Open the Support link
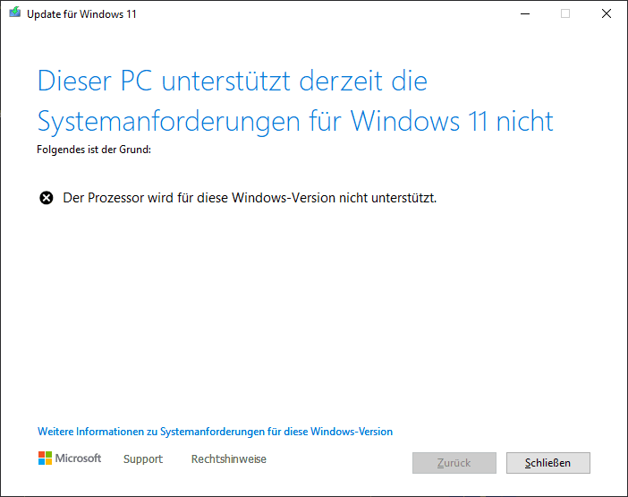628x497 pixels. point(143,458)
